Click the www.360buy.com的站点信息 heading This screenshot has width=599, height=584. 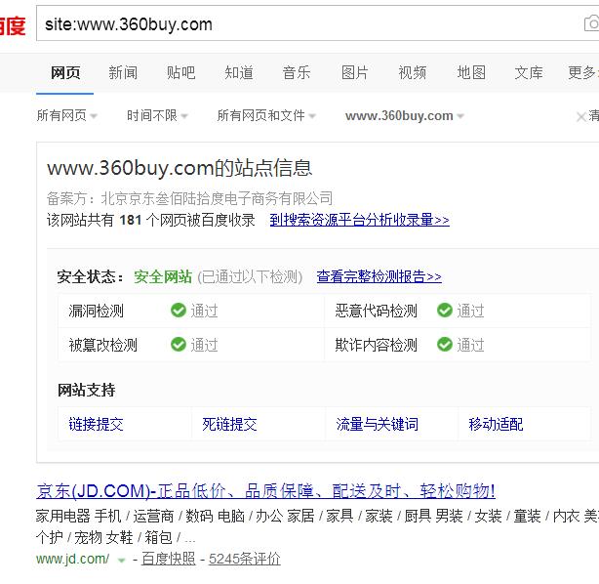click(180, 168)
